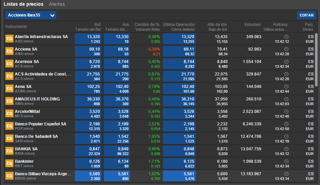Sort by the Cambio de % header

147,25
